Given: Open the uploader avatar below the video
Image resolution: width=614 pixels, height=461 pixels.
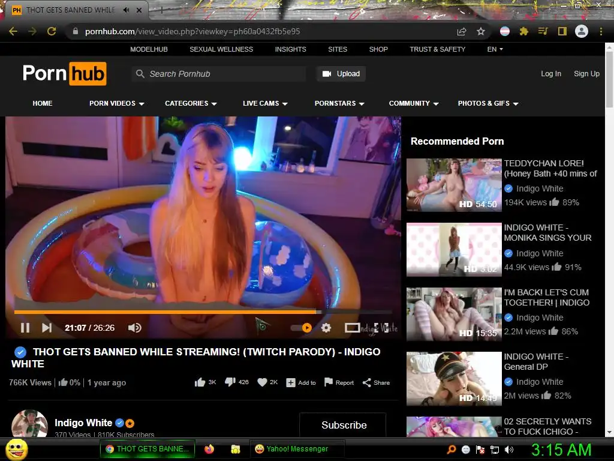Looking at the screenshot, I should pos(30,424).
